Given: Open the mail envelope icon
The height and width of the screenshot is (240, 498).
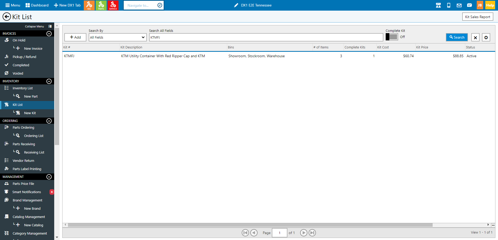Looking at the screenshot, I should [459, 5].
